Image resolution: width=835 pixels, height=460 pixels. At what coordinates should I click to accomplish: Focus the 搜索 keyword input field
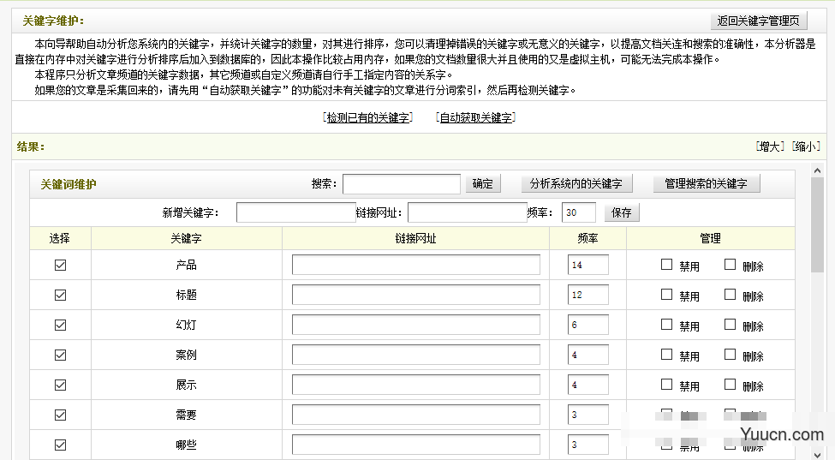402,184
